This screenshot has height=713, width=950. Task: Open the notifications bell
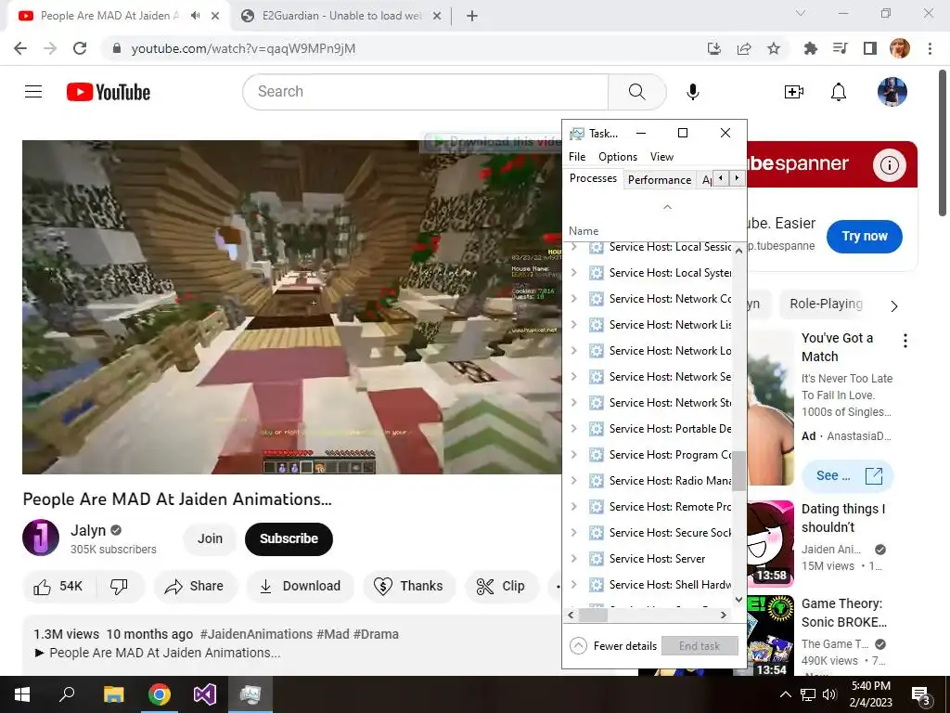[839, 92]
